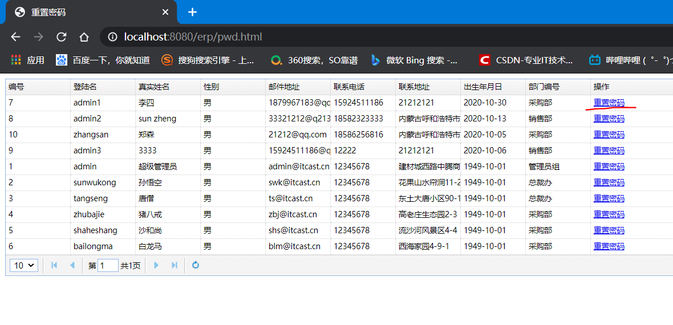Click the name cell sun zheng
Screen dimensions: 673x325
[168, 119]
